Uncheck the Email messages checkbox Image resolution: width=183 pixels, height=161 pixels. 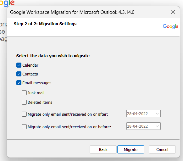coord(19,83)
